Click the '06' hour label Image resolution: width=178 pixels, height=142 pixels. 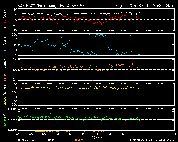coord(31,134)
